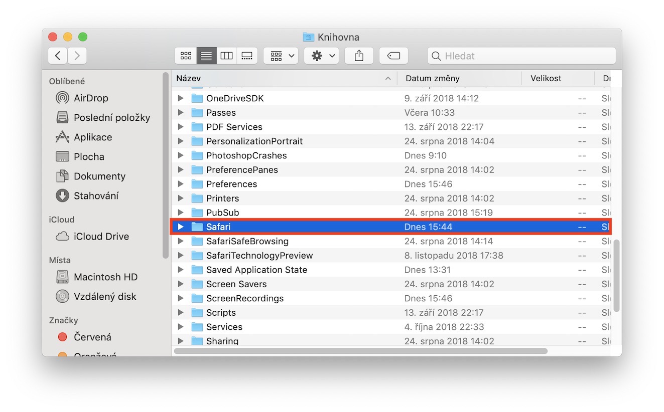Expand the Preferences folder triangle
664x412 pixels.
pyautogui.click(x=181, y=184)
